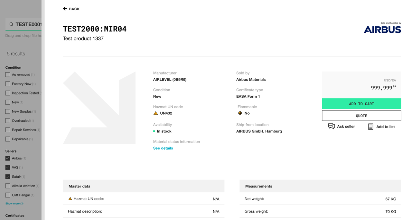Enable the Factory New condition filter
The height and width of the screenshot is (220, 412).
[8, 84]
